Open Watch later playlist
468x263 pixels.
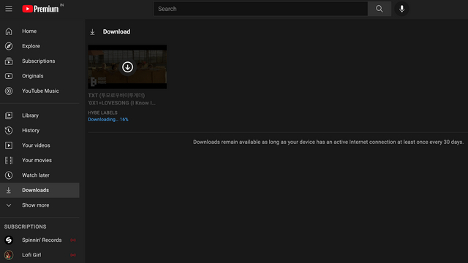(39, 175)
